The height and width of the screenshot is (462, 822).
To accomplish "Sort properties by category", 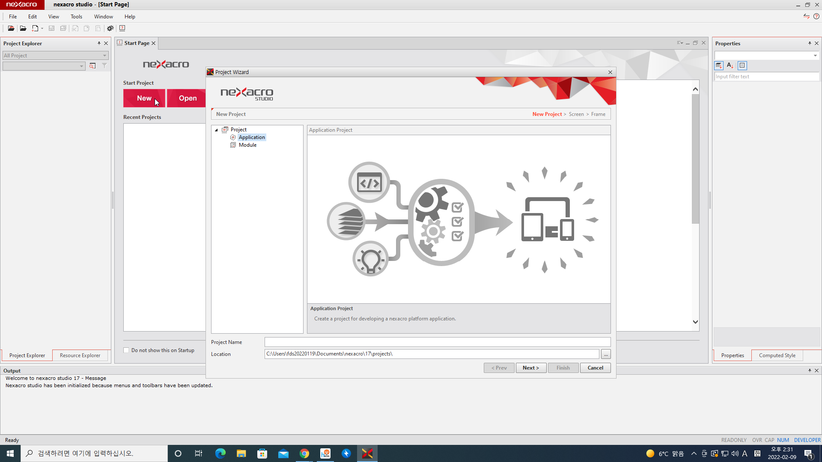I will tap(719, 65).
